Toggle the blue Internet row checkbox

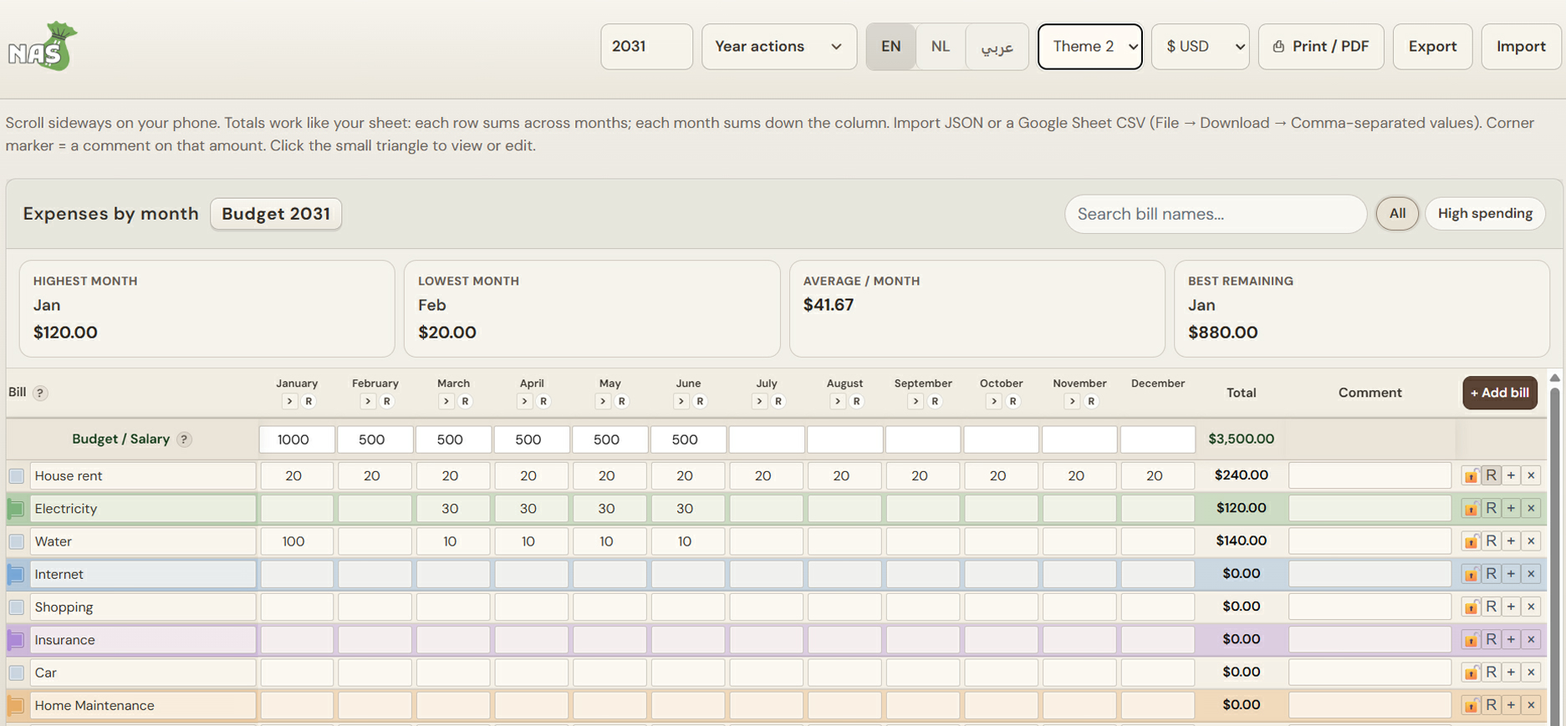tap(16, 575)
